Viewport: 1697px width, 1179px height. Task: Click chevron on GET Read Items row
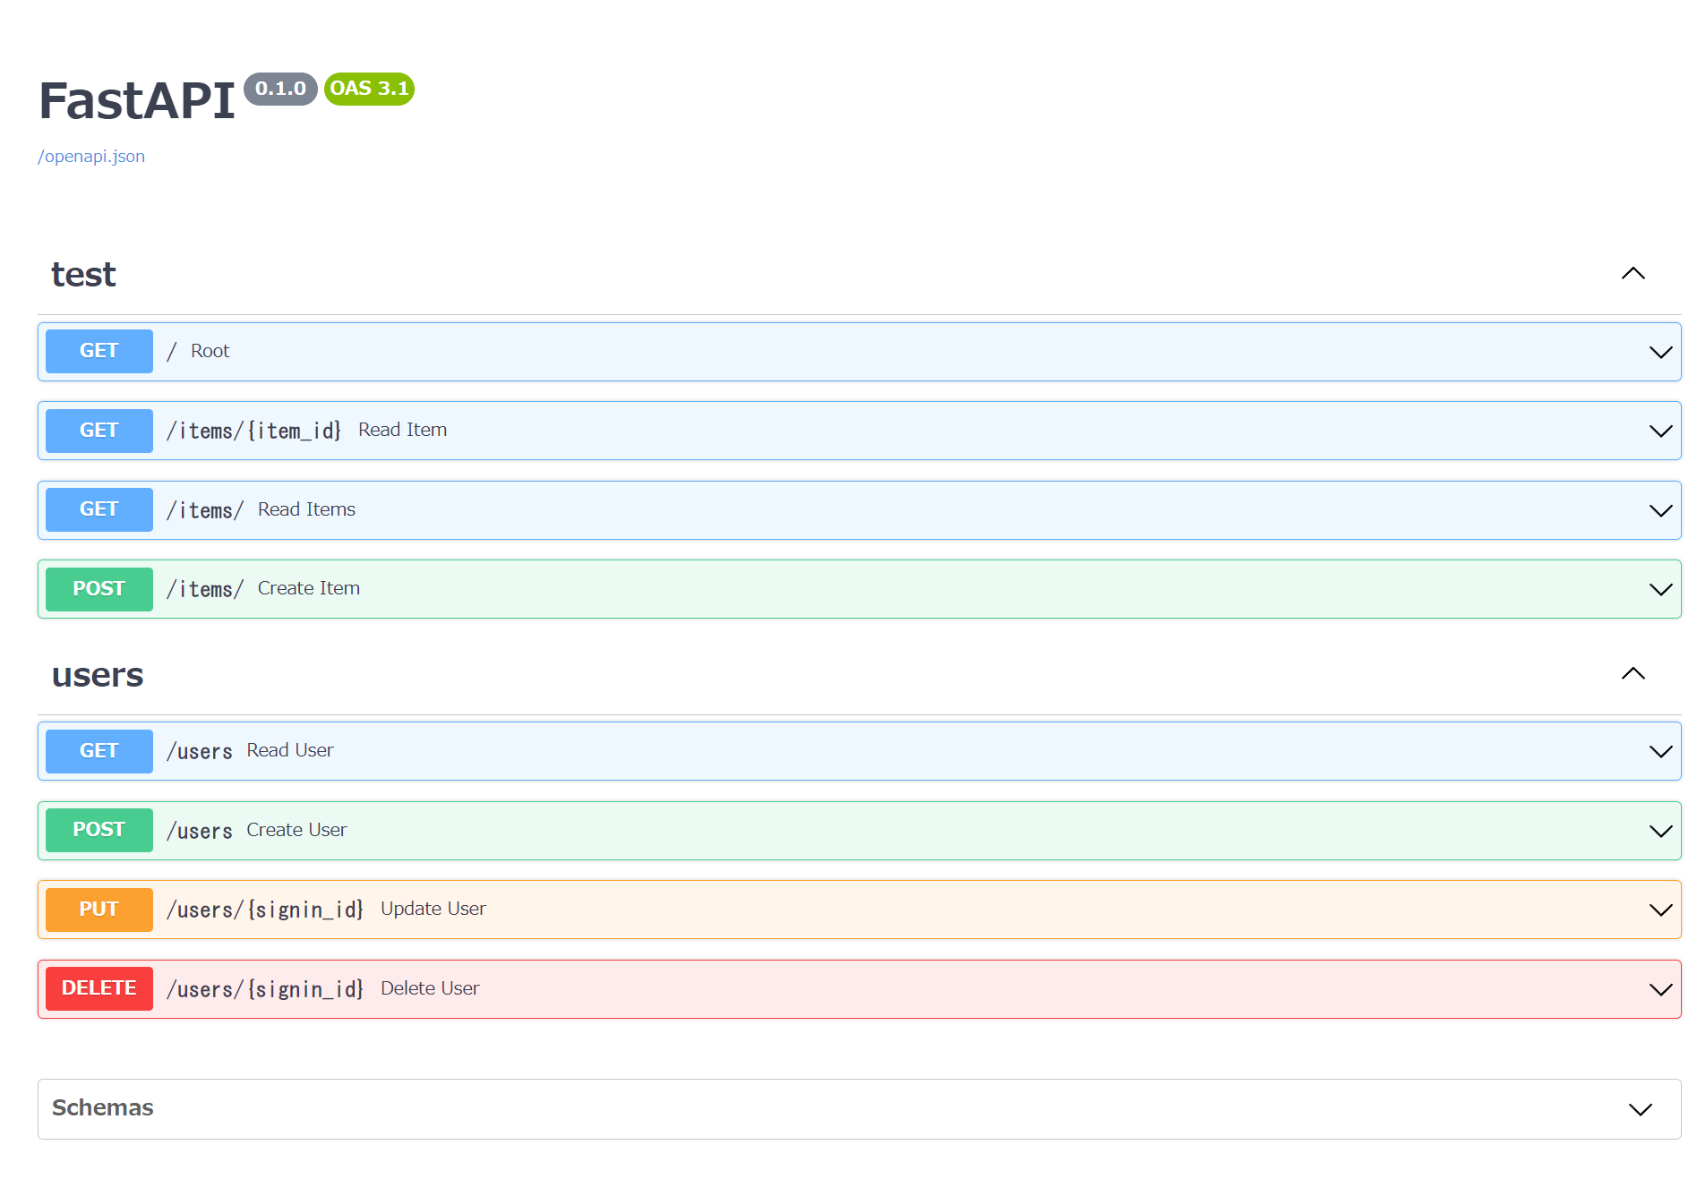(x=1660, y=511)
